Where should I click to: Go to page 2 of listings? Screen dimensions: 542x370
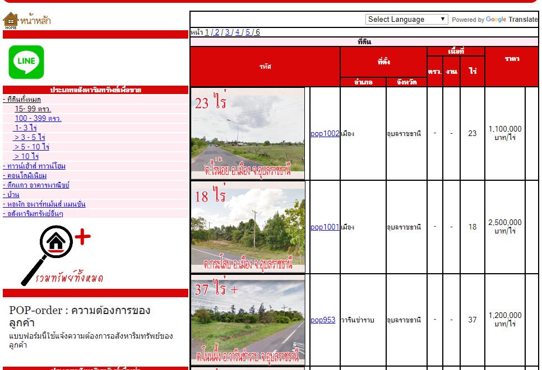tap(217, 32)
